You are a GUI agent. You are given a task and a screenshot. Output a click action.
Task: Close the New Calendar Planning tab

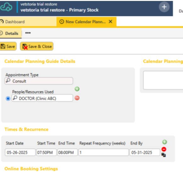click(111, 22)
